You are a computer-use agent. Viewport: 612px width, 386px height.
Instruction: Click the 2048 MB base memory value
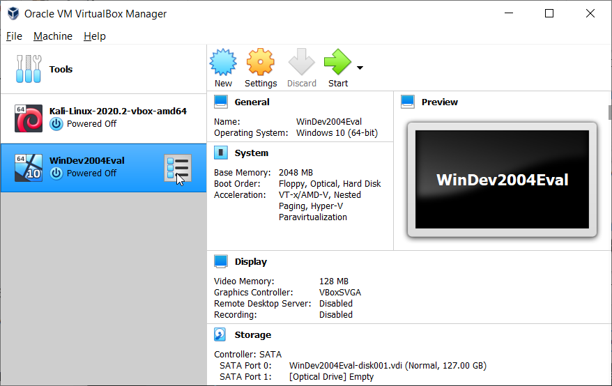296,173
